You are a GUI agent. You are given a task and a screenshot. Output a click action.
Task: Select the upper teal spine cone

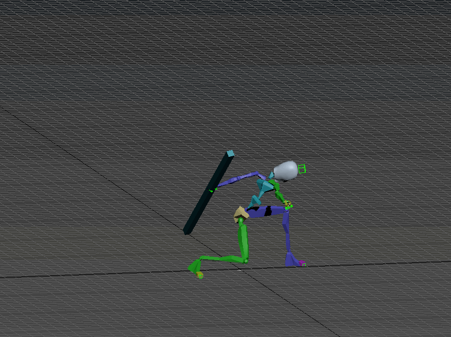click(x=264, y=186)
